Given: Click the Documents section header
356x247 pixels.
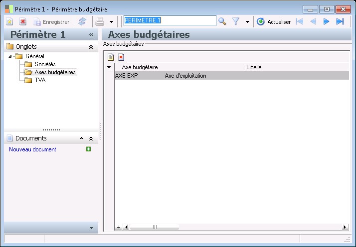Looking at the screenshot, I should click(x=51, y=138).
